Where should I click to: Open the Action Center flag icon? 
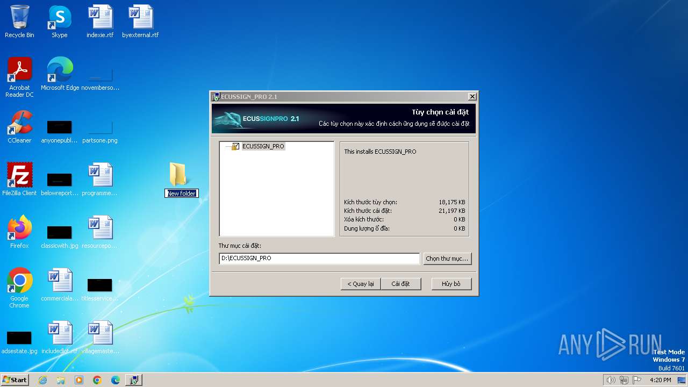coord(637,380)
